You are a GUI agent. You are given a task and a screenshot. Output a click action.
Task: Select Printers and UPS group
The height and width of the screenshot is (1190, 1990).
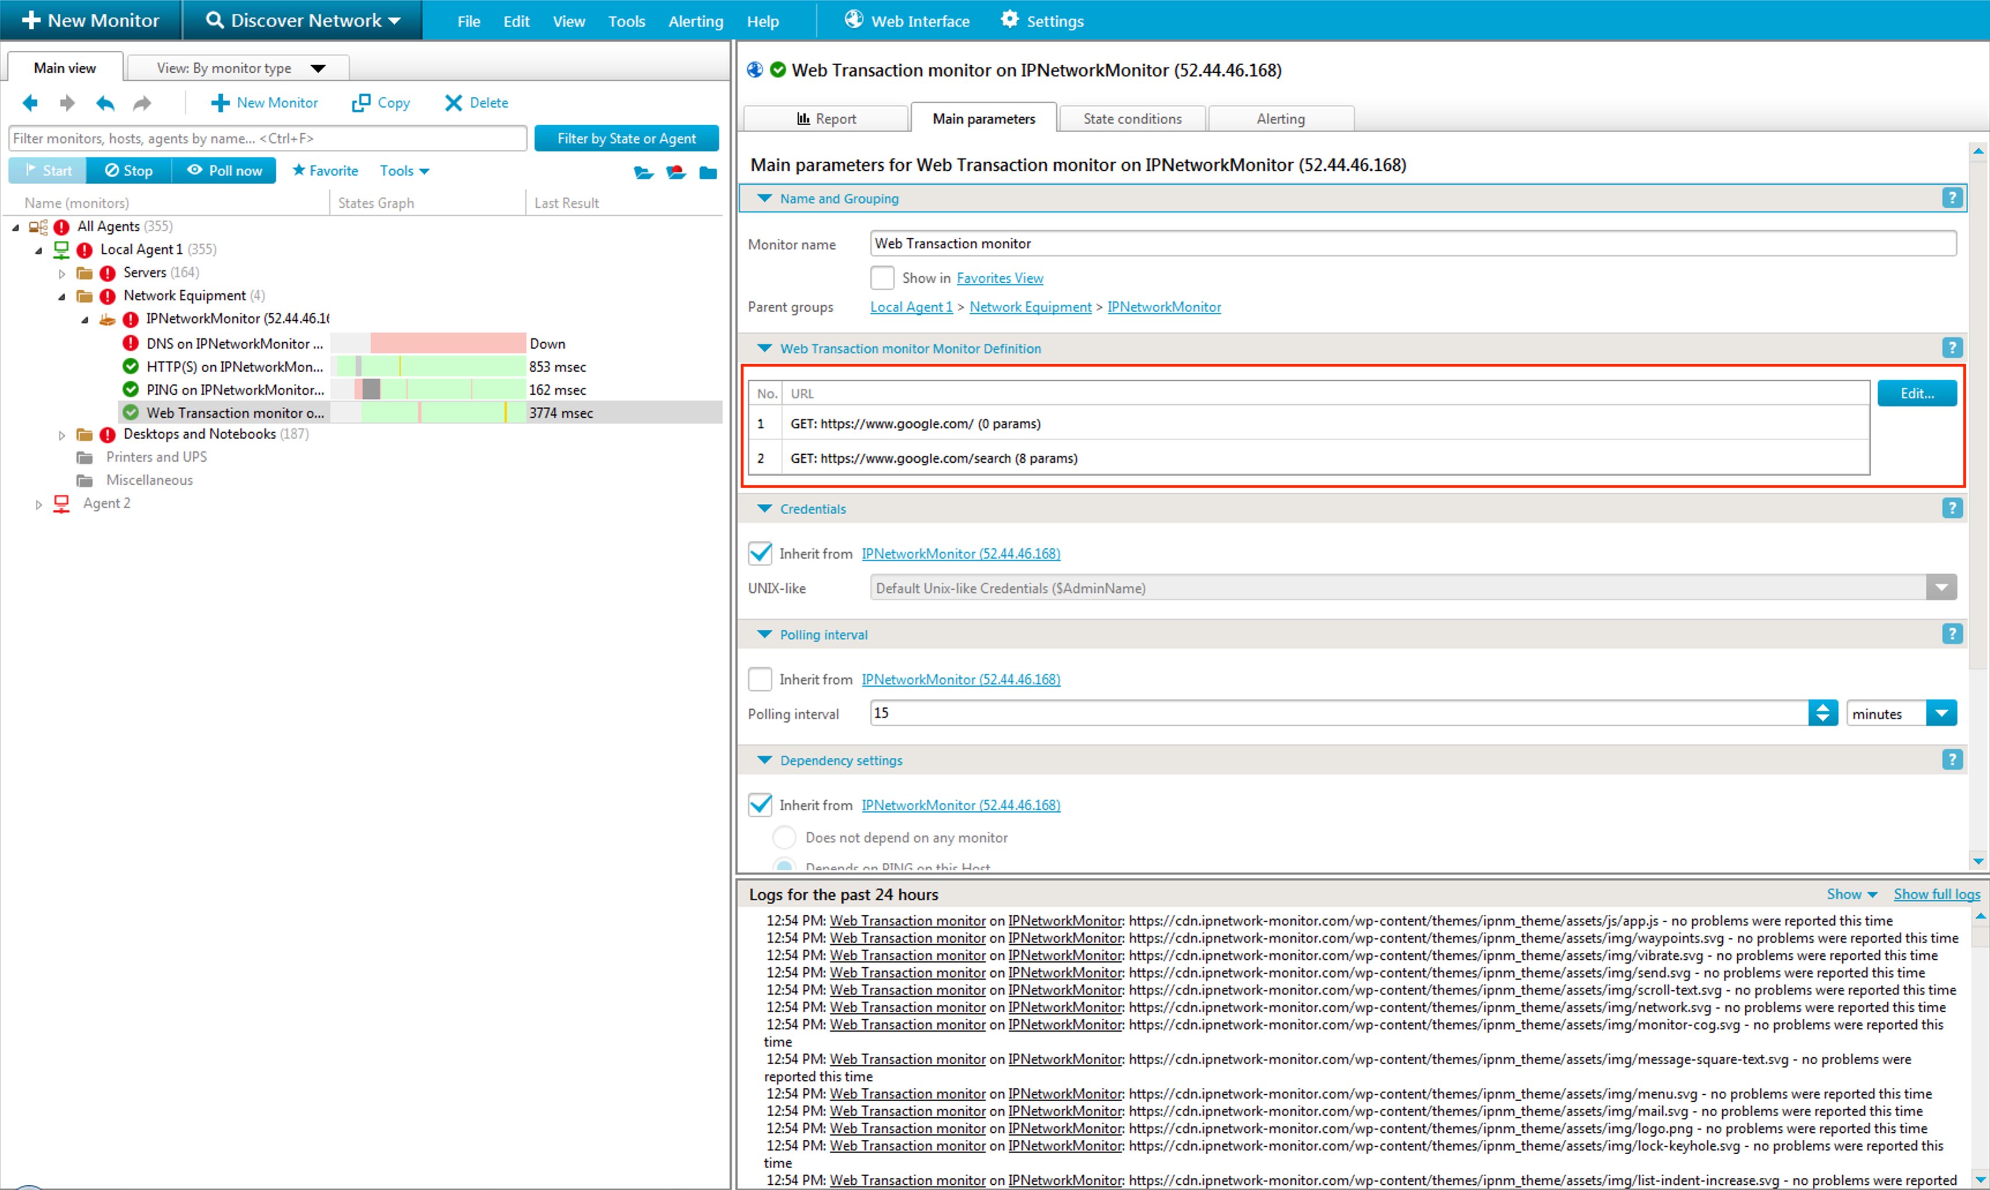(156, 457)
